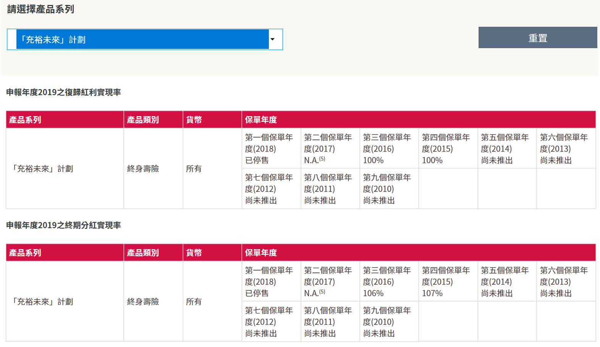This screenshot has width=600, height=347.
Task: Click footnote (5) in the 復歸紅利 table
Action: pos(322,159)
